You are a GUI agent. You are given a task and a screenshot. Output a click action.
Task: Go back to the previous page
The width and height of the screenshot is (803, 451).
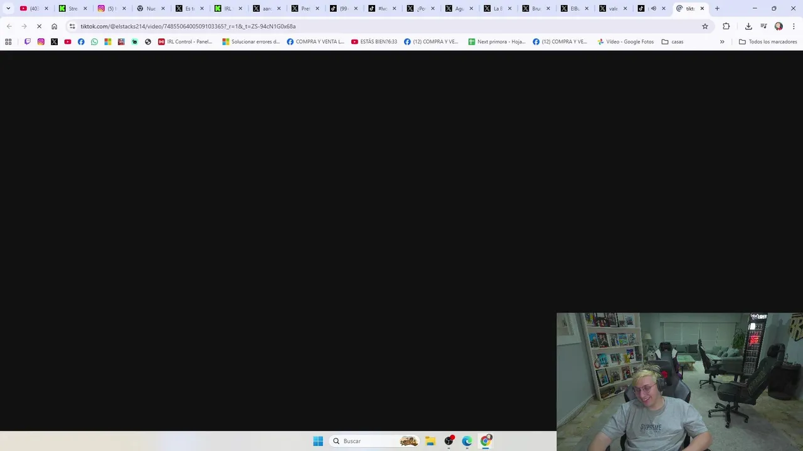(9, 26)
